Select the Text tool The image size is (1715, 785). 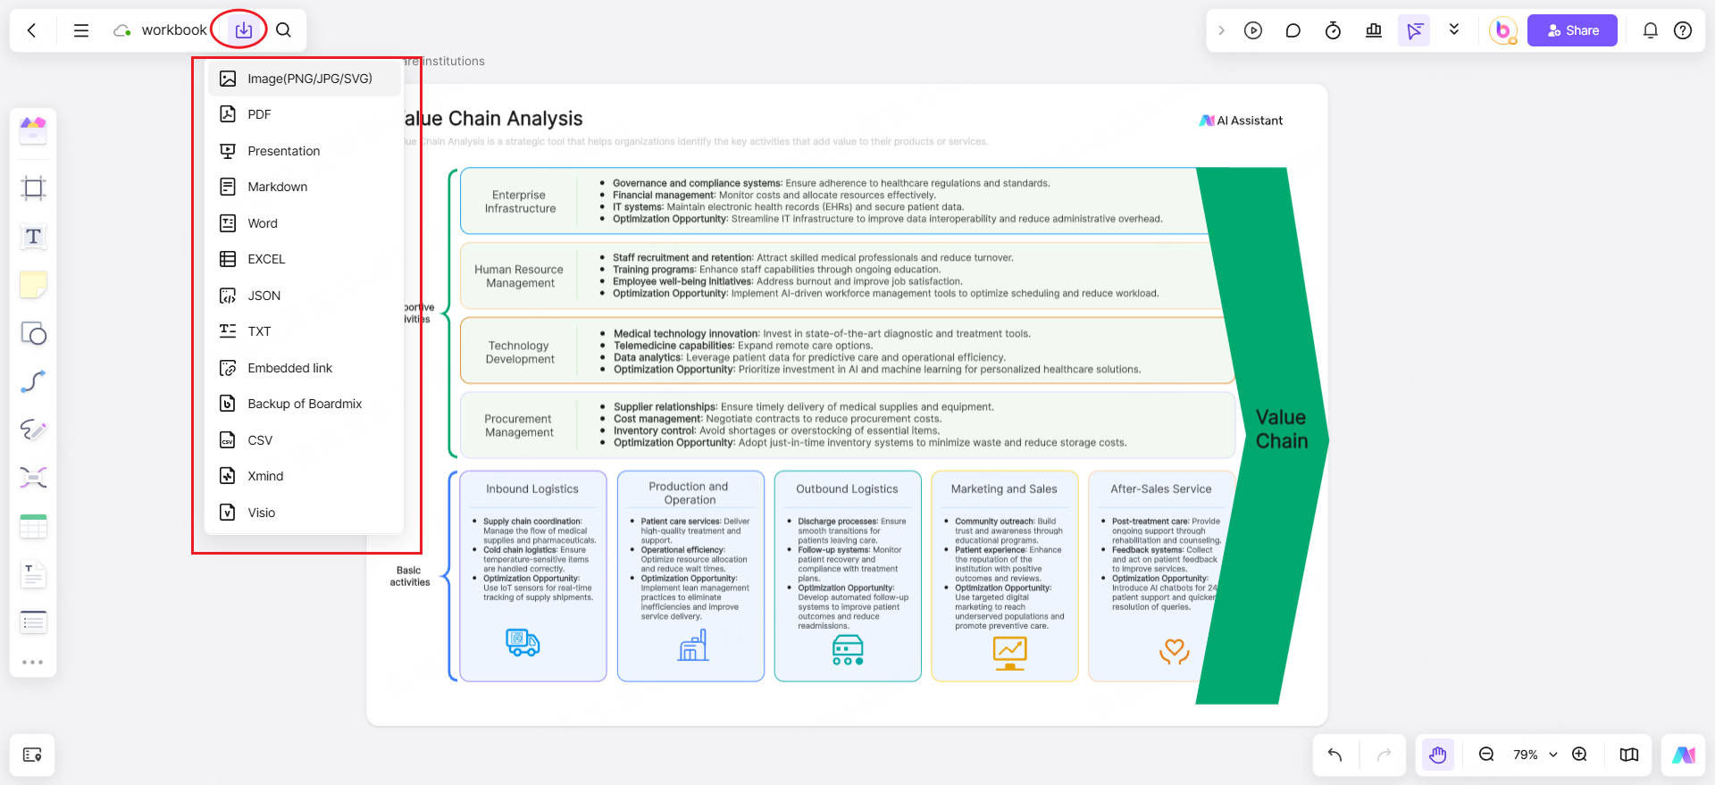coord(33,237)
